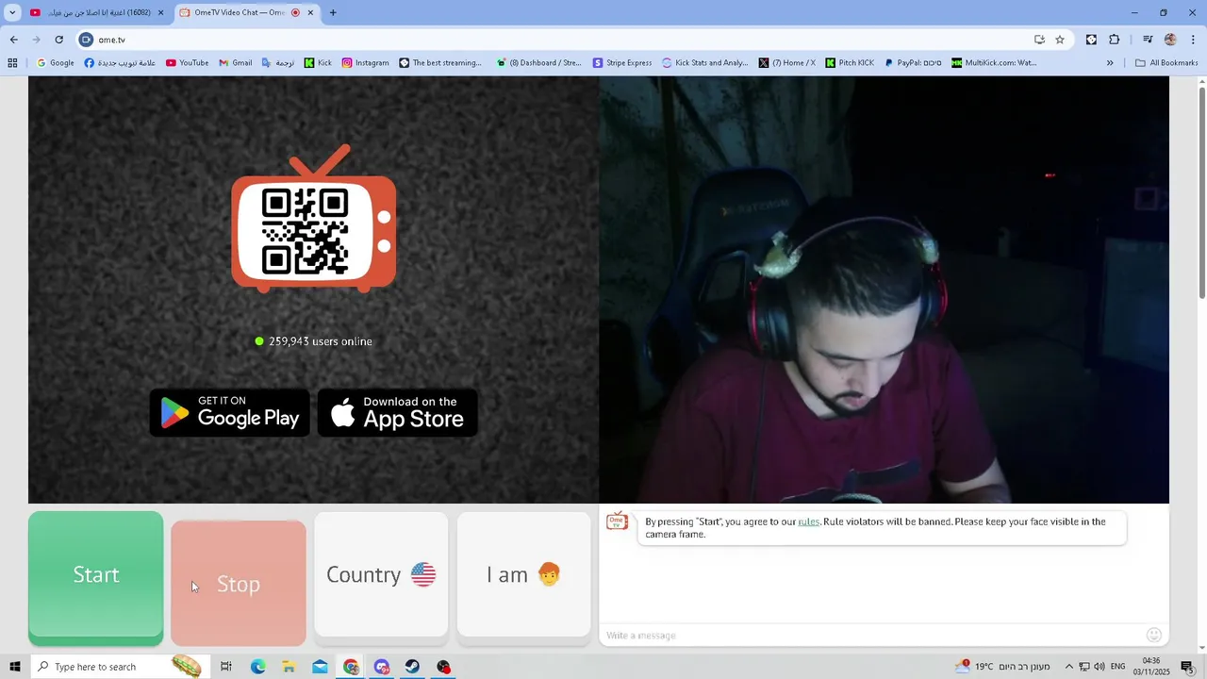This screenshot has width=1207, height=679.
Task: Open the Mail app from taskbar
Action: (x=320, y=667)
